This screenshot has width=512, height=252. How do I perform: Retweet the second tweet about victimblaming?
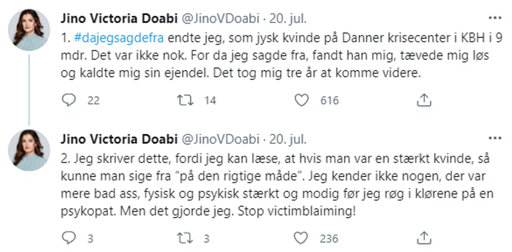[185, 238]
